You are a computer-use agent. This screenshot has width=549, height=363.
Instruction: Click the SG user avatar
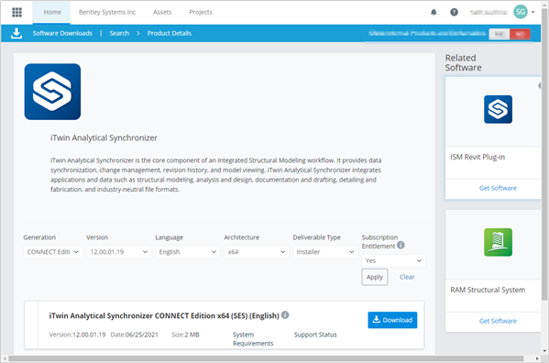click(521, 12)
